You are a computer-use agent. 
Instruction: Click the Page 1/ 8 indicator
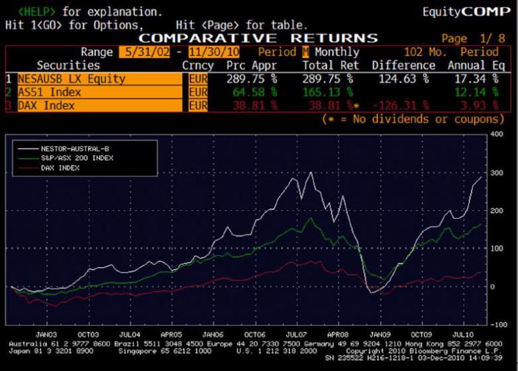tap(474, 38)
